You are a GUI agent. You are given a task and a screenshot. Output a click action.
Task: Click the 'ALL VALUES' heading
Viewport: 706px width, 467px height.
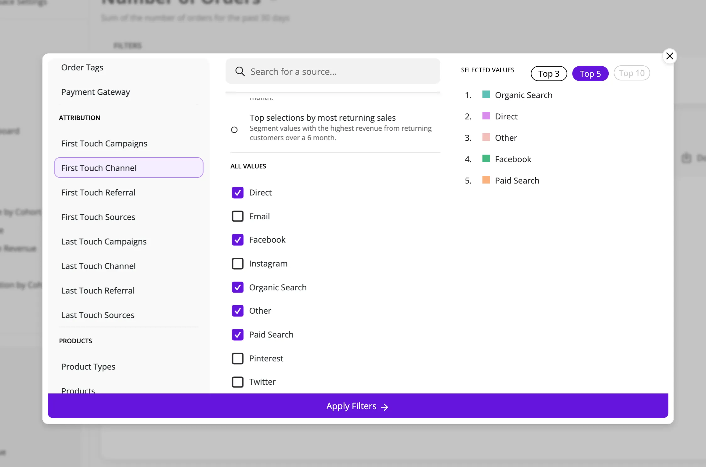(248, 166)
